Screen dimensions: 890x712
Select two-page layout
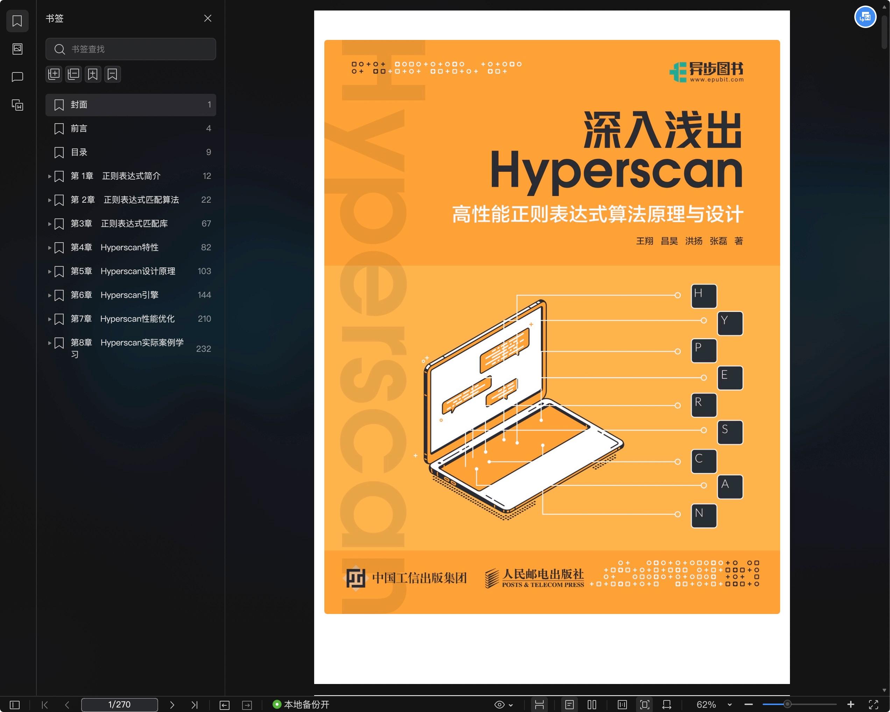592,705
